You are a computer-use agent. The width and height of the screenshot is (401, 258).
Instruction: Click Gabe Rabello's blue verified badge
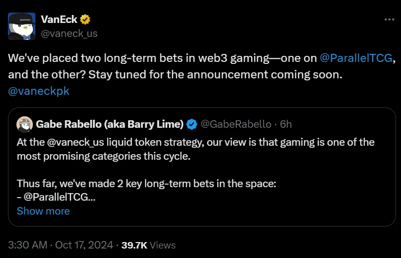(191, 123)
